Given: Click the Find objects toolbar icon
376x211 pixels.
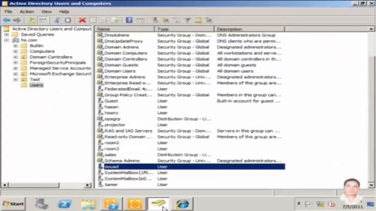Looking at the screenshot, I should pos(199,21).
